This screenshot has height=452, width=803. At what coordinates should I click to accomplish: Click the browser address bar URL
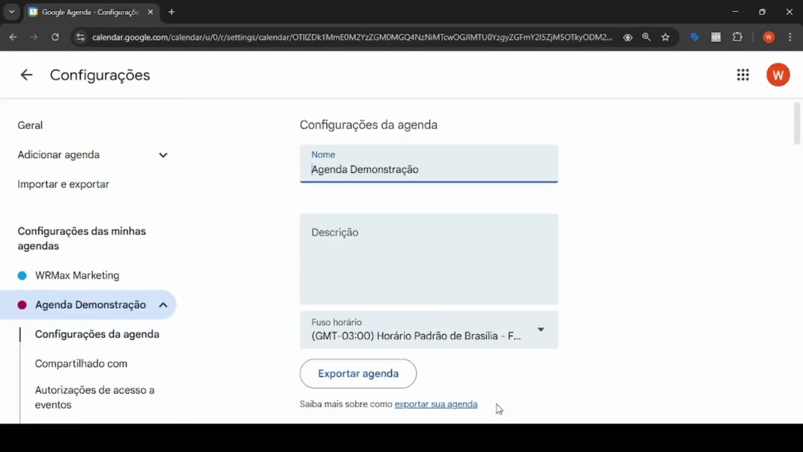click(x=352, y=37)
